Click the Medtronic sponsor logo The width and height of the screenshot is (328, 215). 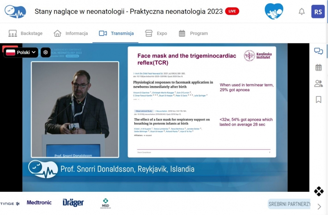tap(39, 203)
